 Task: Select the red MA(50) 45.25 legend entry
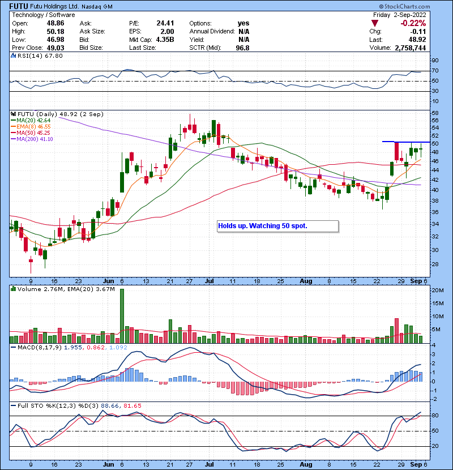tap(31, 133)
